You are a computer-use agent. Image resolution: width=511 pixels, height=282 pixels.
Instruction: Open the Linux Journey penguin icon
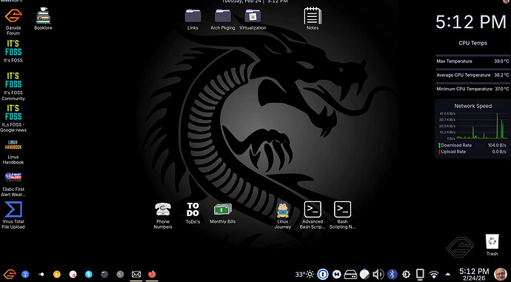pos(283,215)
